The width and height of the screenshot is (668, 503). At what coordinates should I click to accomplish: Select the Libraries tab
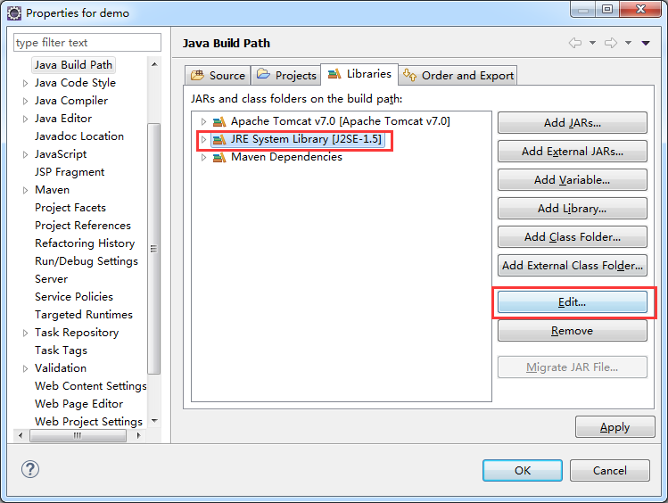click(x=359, y=74)
